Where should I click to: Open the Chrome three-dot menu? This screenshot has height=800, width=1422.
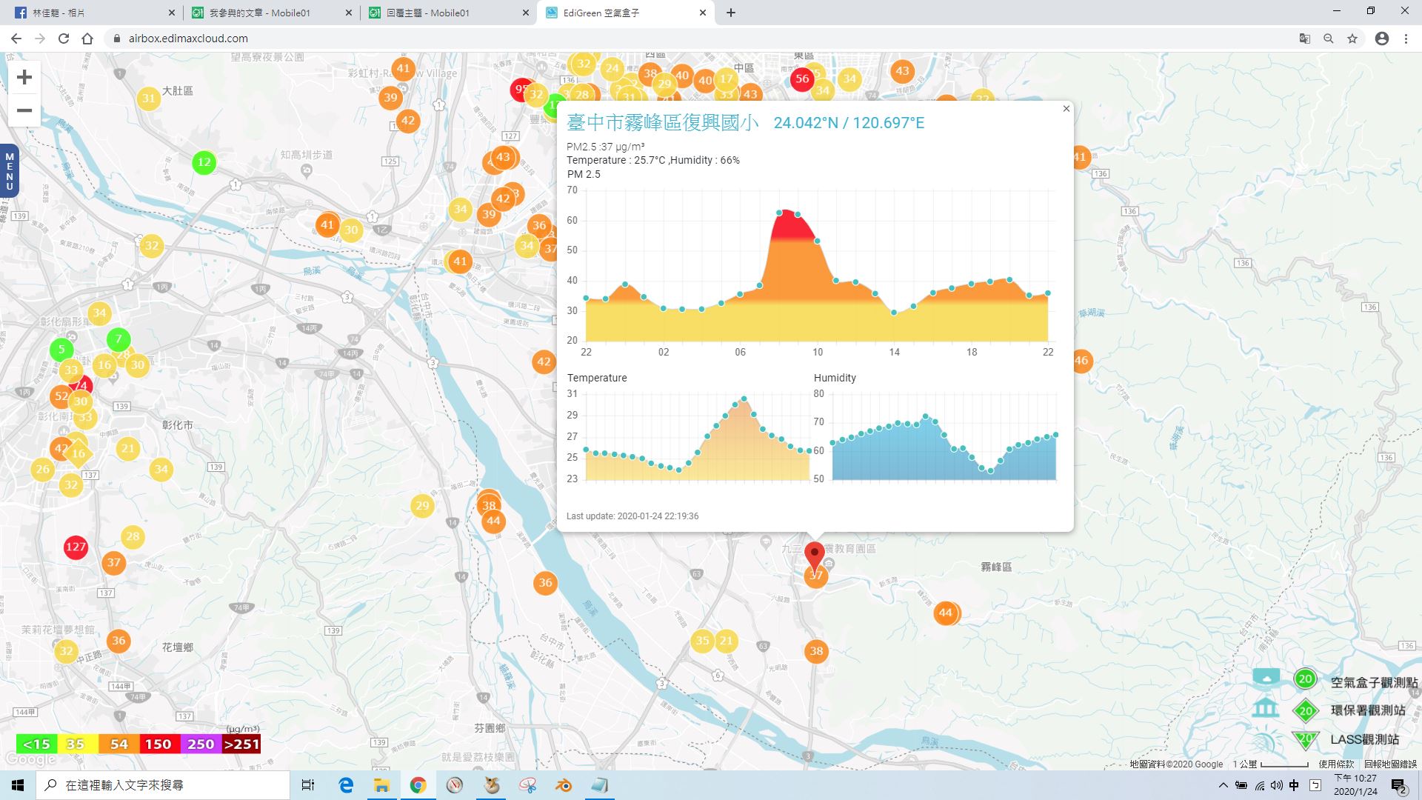point(1406,39)
